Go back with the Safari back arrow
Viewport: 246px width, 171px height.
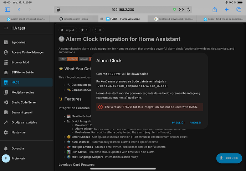[x=19, y=10]
